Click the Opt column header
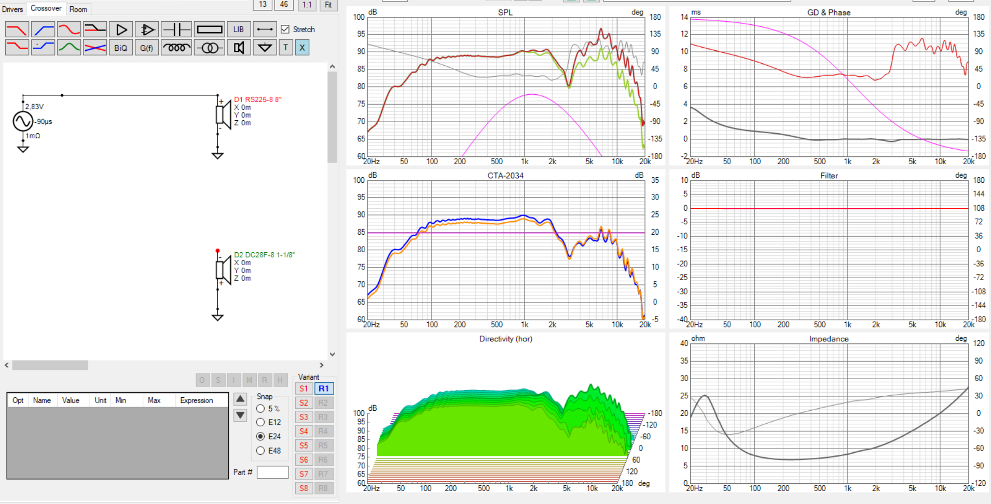 coord(18,400)
